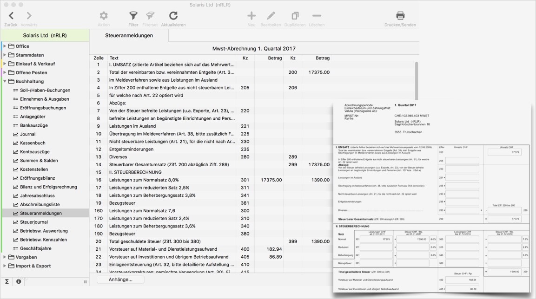
Task: Select row 'Leistungen zum Beherbergungssatz 3,8%'
Action: [212, 195]
